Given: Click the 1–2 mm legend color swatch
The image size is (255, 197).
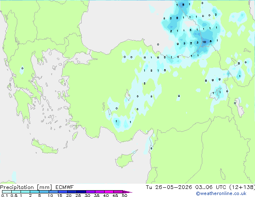Looking at the screenshot, I should click(25, 192).
